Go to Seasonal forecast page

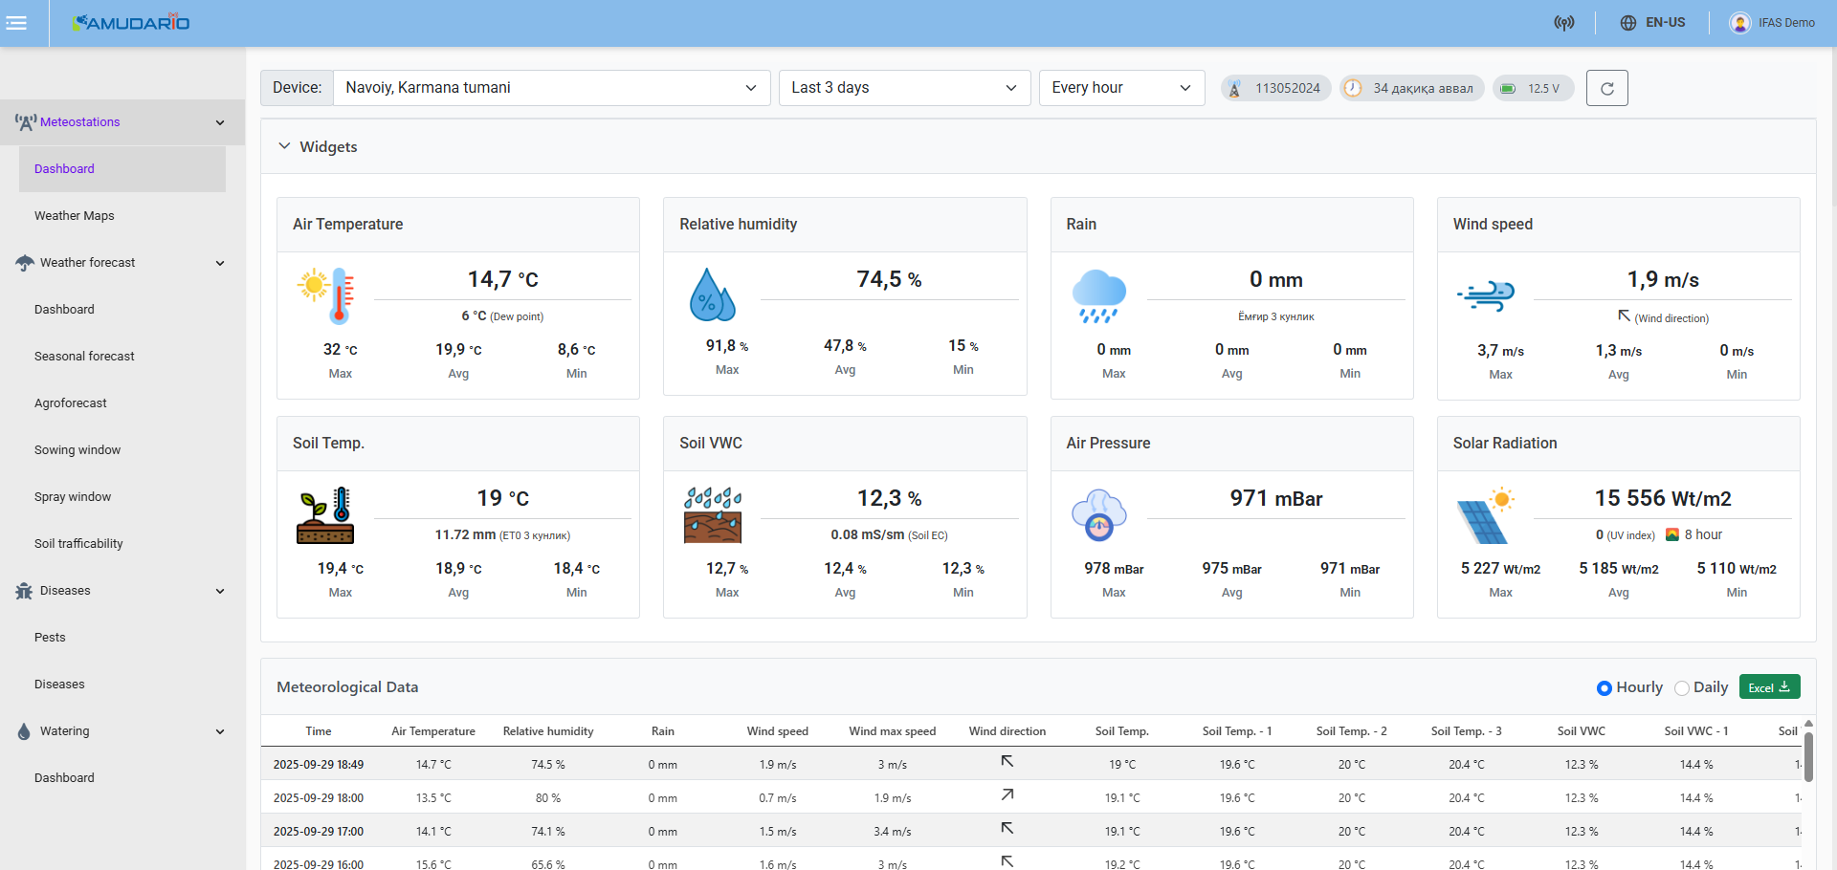pos(84,357)
